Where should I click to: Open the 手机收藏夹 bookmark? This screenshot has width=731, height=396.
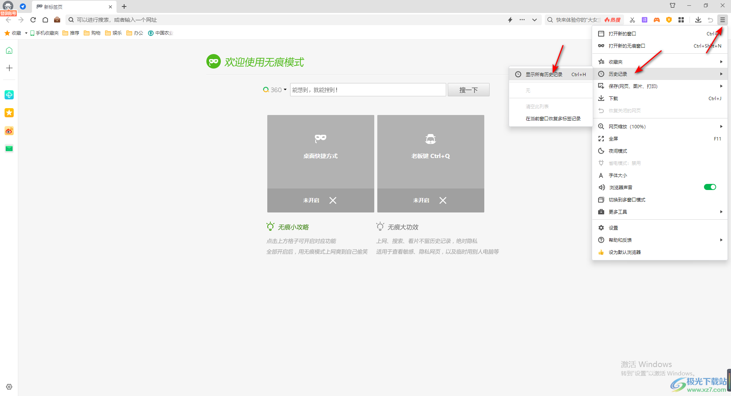pos(45,33)
